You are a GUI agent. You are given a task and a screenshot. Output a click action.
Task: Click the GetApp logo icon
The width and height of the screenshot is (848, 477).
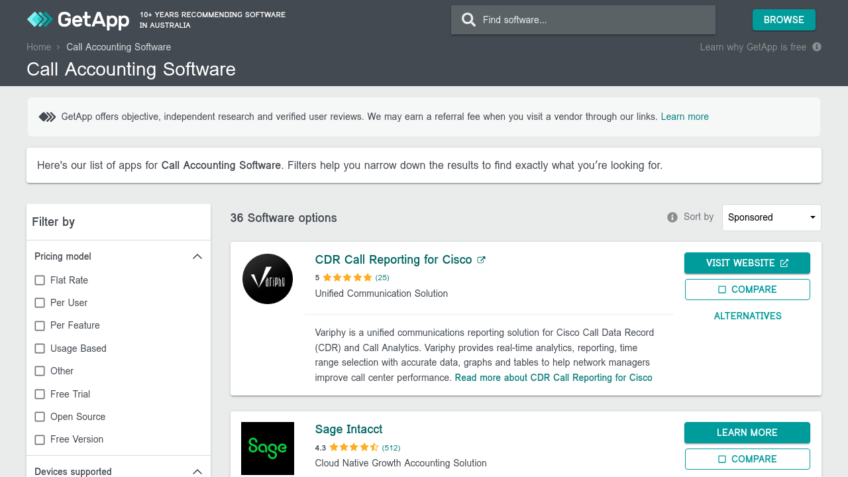pyautogui.click(x=39, y=20)
